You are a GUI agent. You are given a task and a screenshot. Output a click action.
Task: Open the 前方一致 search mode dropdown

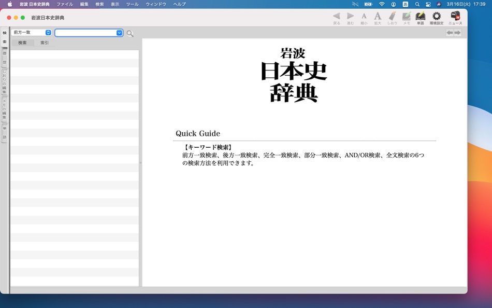point(32,32)
